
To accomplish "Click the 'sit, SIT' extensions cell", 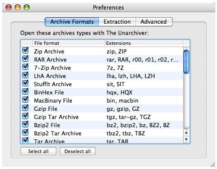I will [116, 84].
